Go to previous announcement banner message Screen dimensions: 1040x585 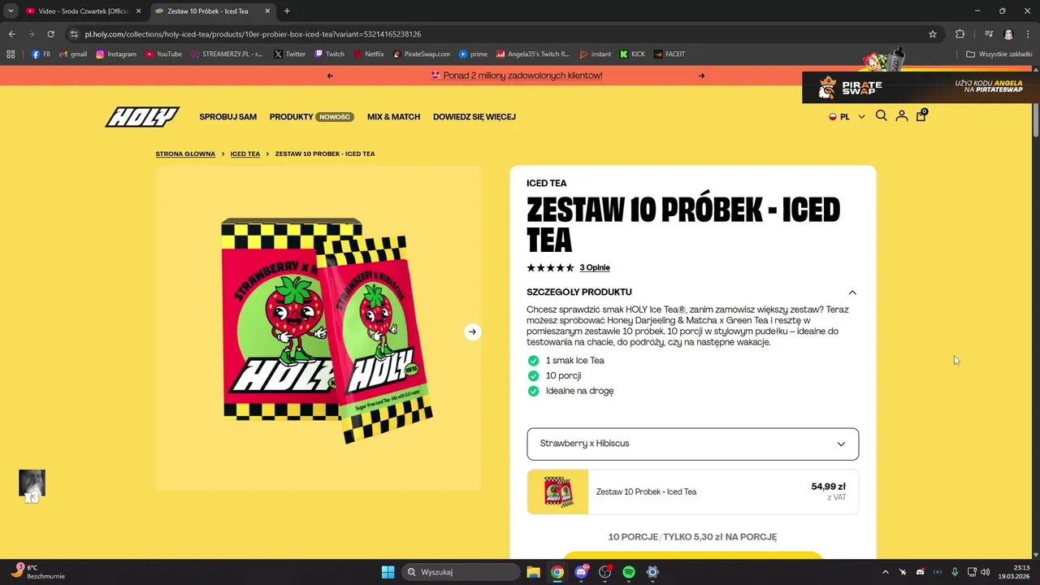[330, 76]
